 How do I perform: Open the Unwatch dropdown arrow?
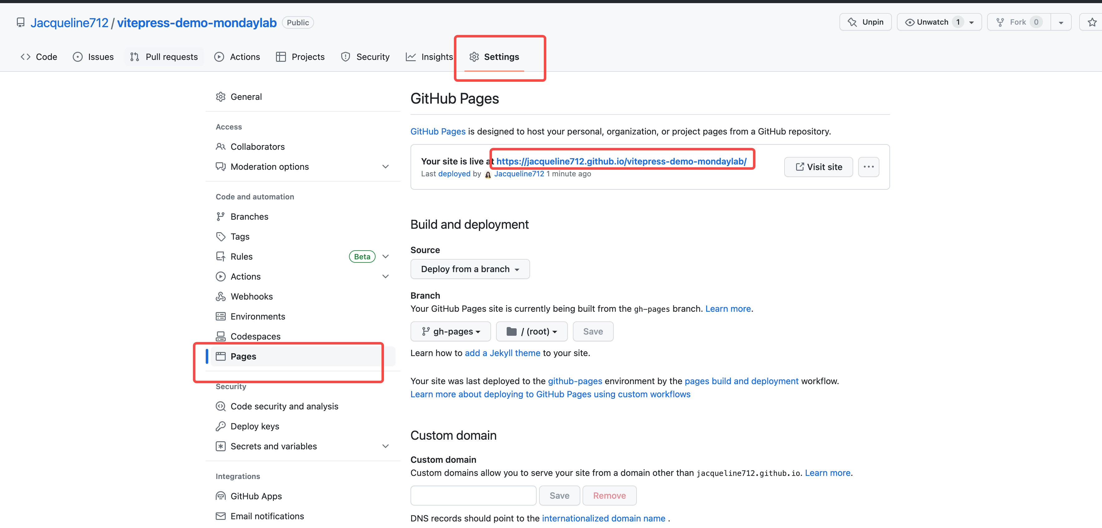coord(972,22)
